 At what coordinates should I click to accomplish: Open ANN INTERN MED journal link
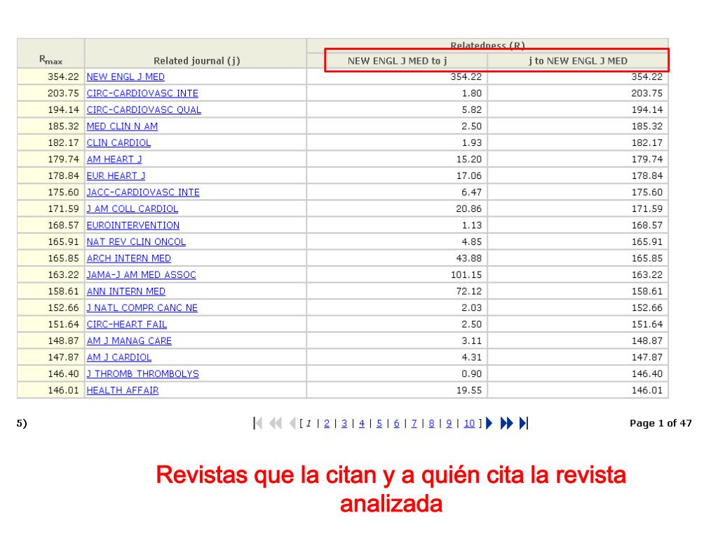pyautogui.click(x=126, y=291)
